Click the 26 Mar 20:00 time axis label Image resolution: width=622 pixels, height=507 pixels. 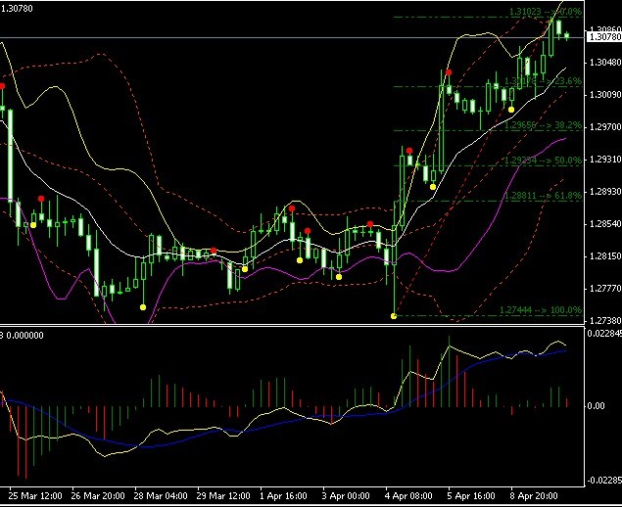[x=98, y=496]
